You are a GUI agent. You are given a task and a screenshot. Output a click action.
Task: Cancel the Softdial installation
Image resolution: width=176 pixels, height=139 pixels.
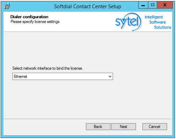point(154,127)
